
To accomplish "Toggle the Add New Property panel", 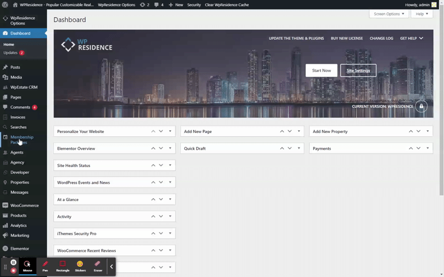I will (428, 131).
